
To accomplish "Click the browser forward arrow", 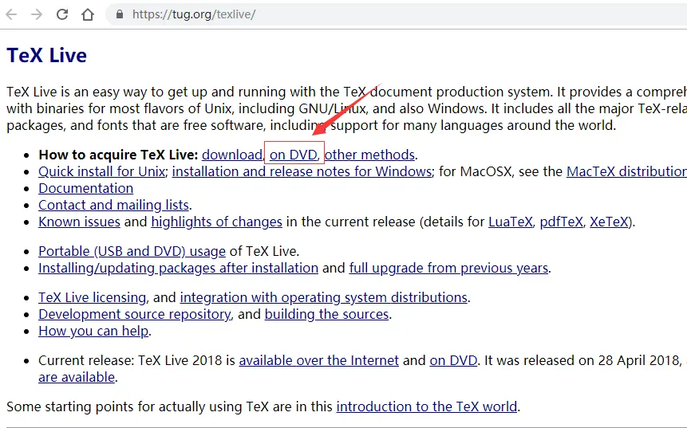I will (x=37, y=14).
